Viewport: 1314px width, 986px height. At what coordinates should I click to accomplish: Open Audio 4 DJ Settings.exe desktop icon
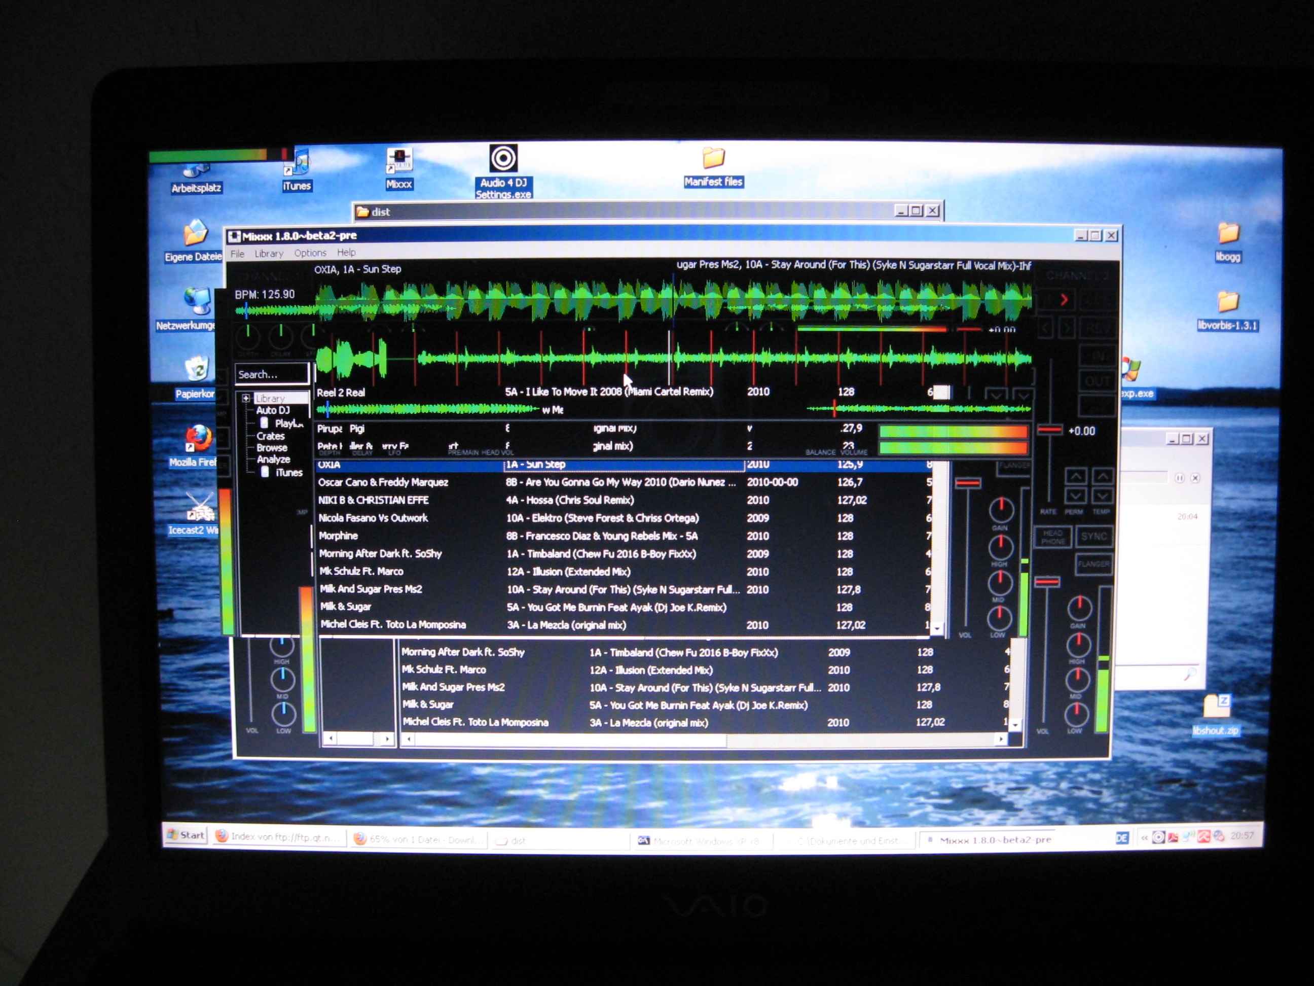pos(503,171)
